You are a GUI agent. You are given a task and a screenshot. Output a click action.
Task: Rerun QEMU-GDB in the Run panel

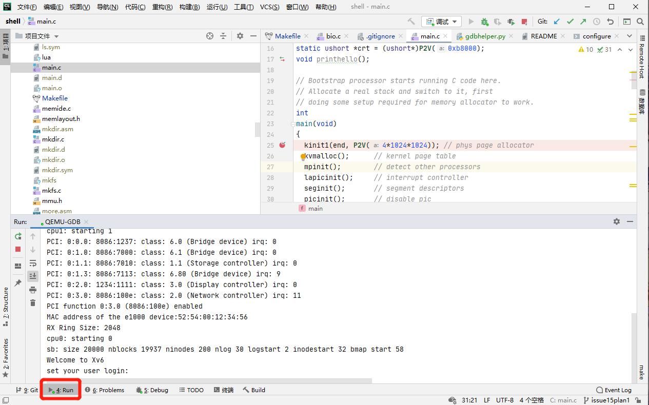click(18, 236)
